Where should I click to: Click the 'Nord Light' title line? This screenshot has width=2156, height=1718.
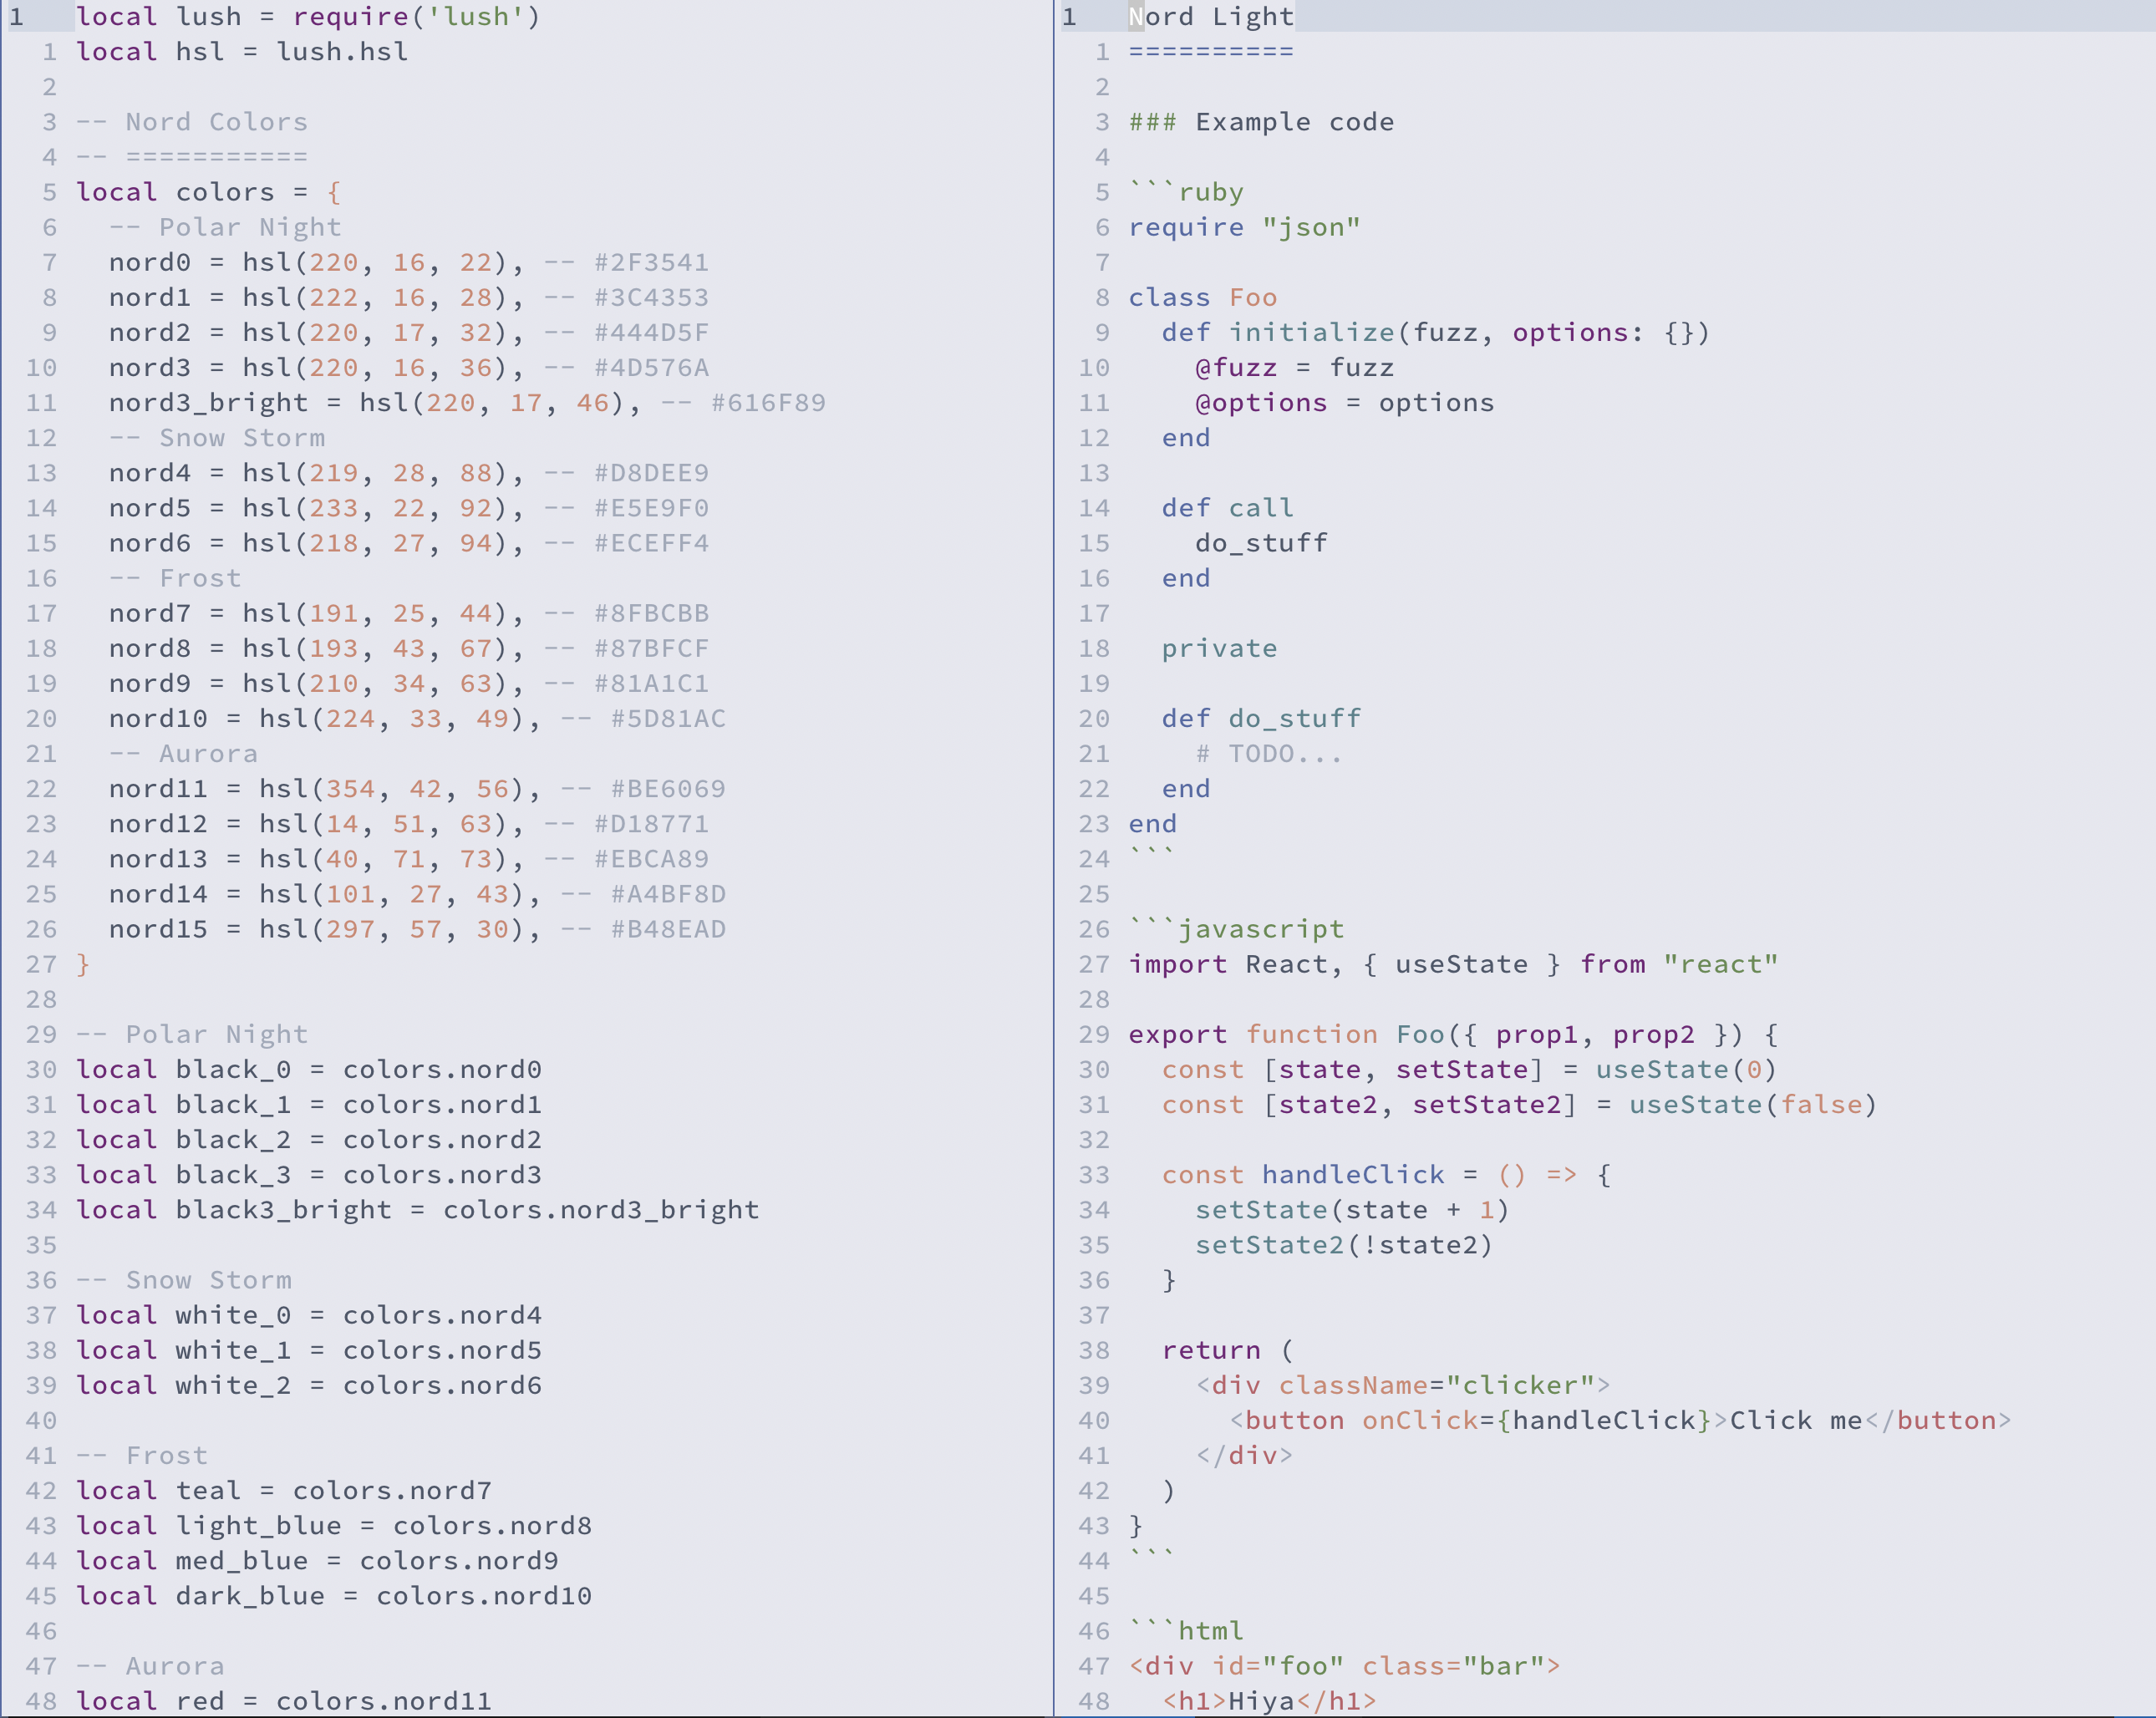click(x=1210, y=16)
